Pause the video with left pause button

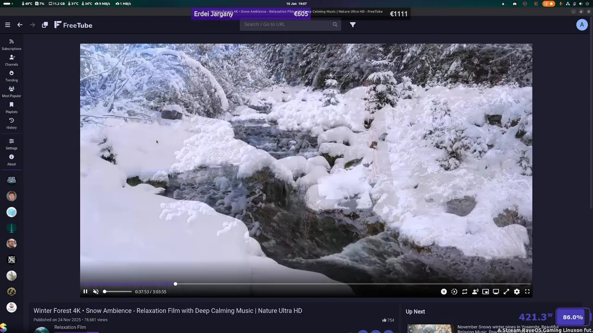(x=85, y=291)
